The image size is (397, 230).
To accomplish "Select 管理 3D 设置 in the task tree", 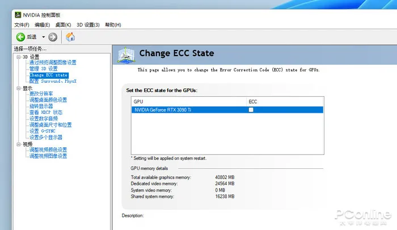I will click(x=44, y=69).
